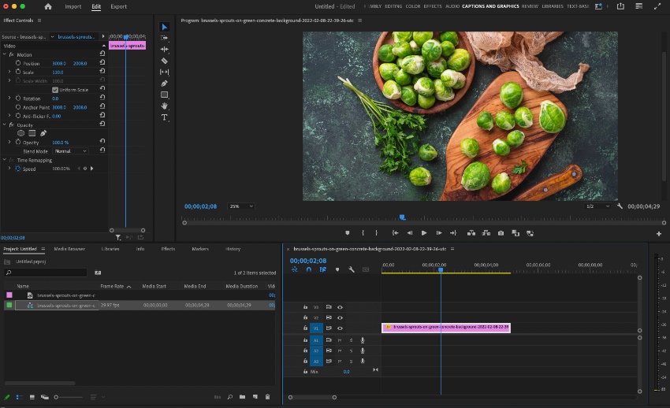Image resolution: width=670 pixels, height=408 pixels.
Task: Switch to Color workspace
Action: tap(413, 6)
